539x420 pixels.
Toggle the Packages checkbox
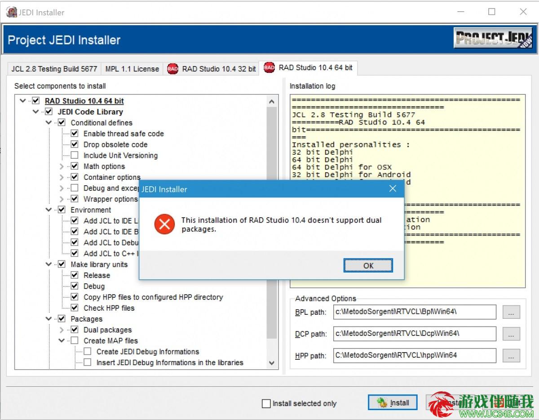coord(62,319)
